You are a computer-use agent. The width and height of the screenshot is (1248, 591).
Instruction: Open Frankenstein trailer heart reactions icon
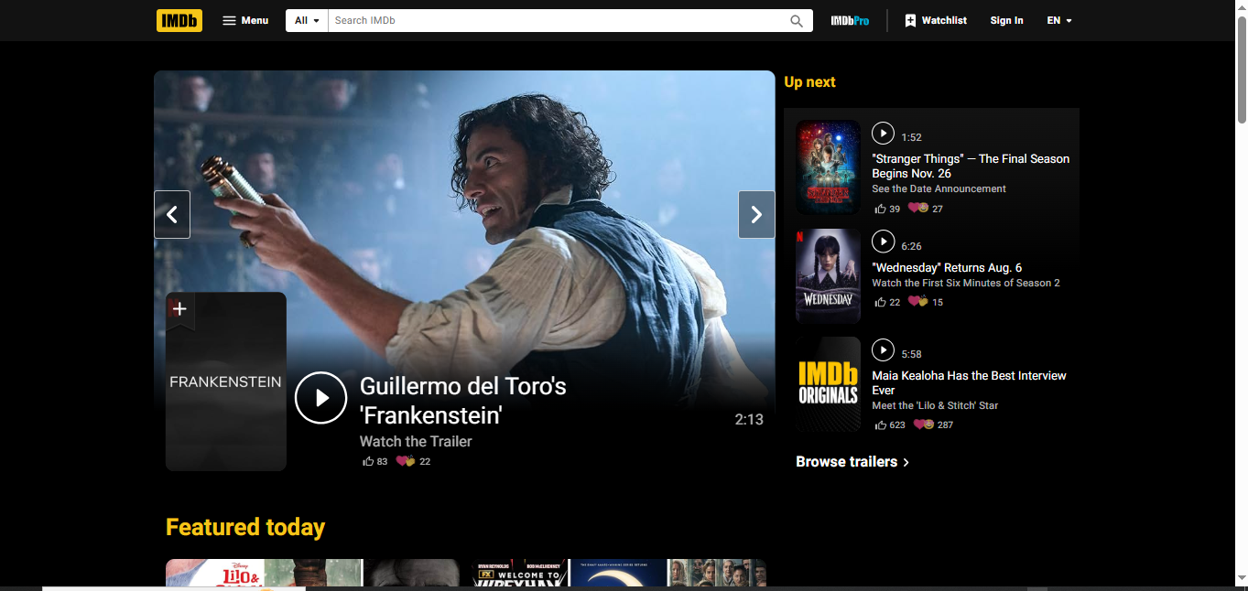click(406, 462)
